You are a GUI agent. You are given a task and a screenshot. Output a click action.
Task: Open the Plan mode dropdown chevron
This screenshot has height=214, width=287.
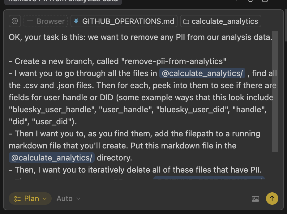coord(45,199)
